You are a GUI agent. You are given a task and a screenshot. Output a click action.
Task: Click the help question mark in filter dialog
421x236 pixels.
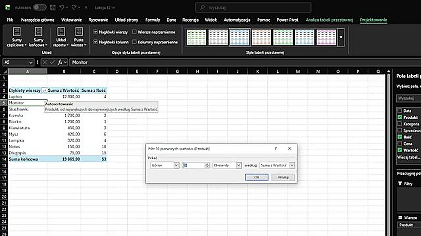click(x=276, y=148)
